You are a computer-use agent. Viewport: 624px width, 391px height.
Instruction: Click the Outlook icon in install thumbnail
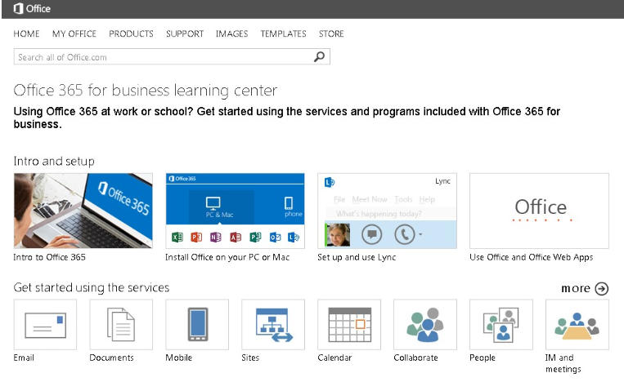275,238
